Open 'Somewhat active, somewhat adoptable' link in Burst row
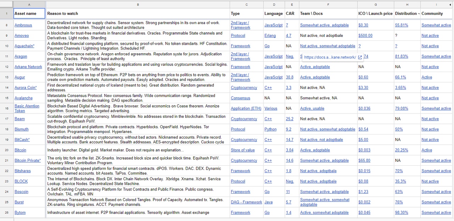 (x=325, y=202)
